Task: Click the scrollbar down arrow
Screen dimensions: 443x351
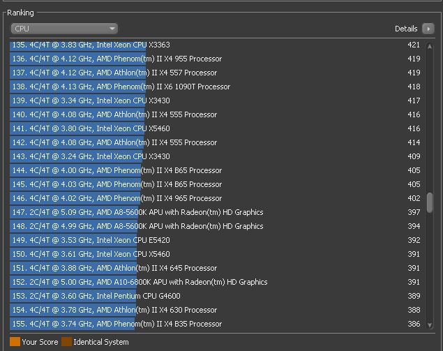Action: pyautogui.click(x=430, y=325)
